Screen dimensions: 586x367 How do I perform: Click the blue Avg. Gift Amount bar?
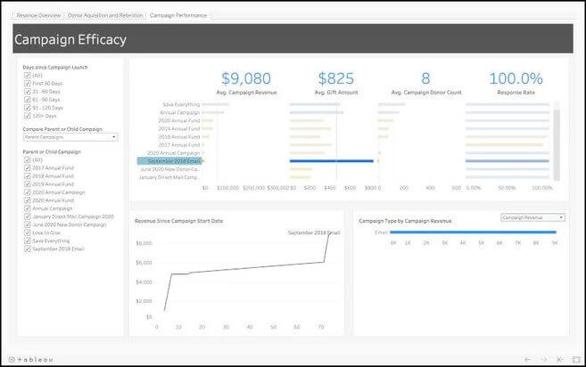coord(331,161)
